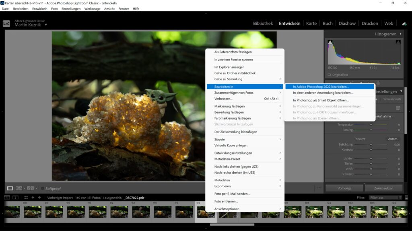Click the profile browser grid icon
This screenshot has width=412, height=231.
coord(398,108)
